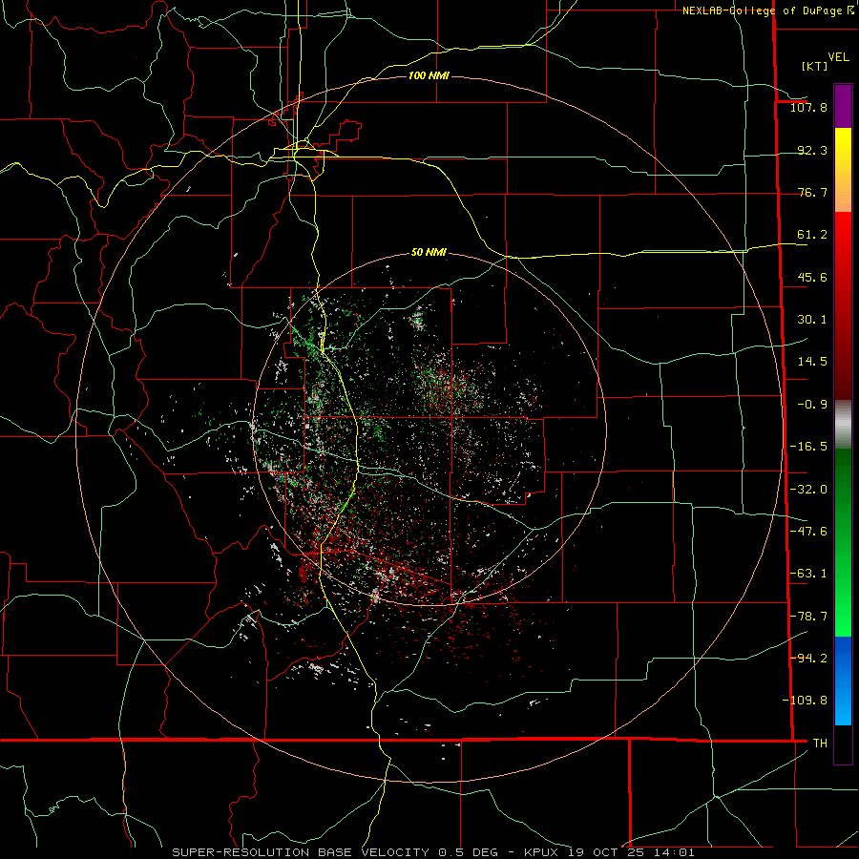Click the VEL legend title
The image size is (859, 859).
click(838, 57)
